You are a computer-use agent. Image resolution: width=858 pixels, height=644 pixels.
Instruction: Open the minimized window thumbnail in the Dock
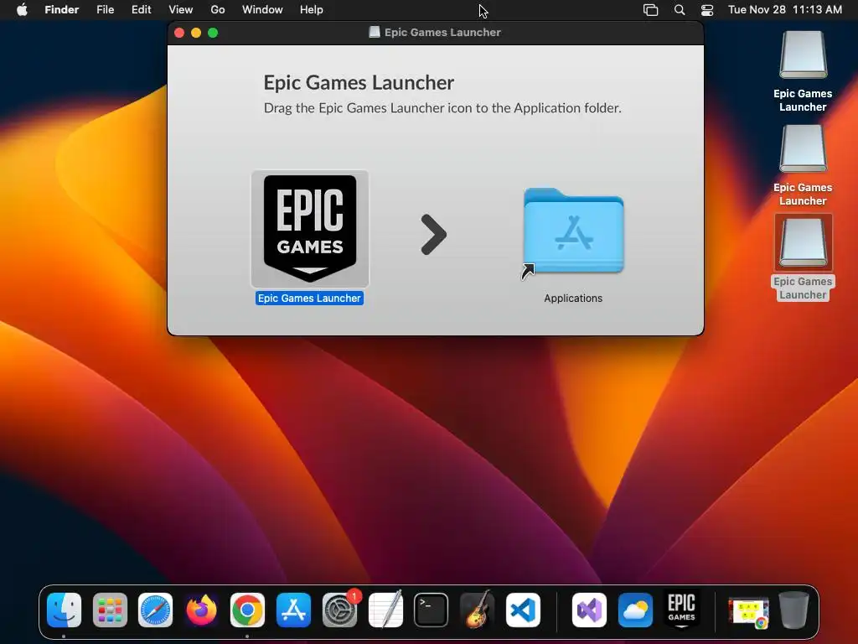point(748,611)
